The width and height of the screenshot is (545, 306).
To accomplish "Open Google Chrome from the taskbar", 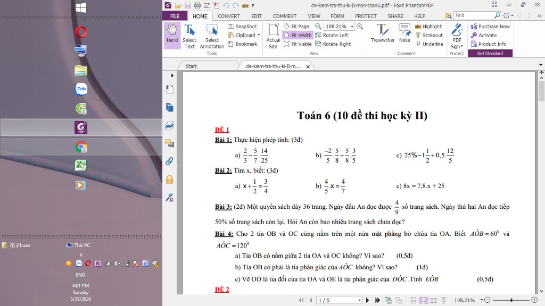I will pyautogui.click(x=81, y=147).
